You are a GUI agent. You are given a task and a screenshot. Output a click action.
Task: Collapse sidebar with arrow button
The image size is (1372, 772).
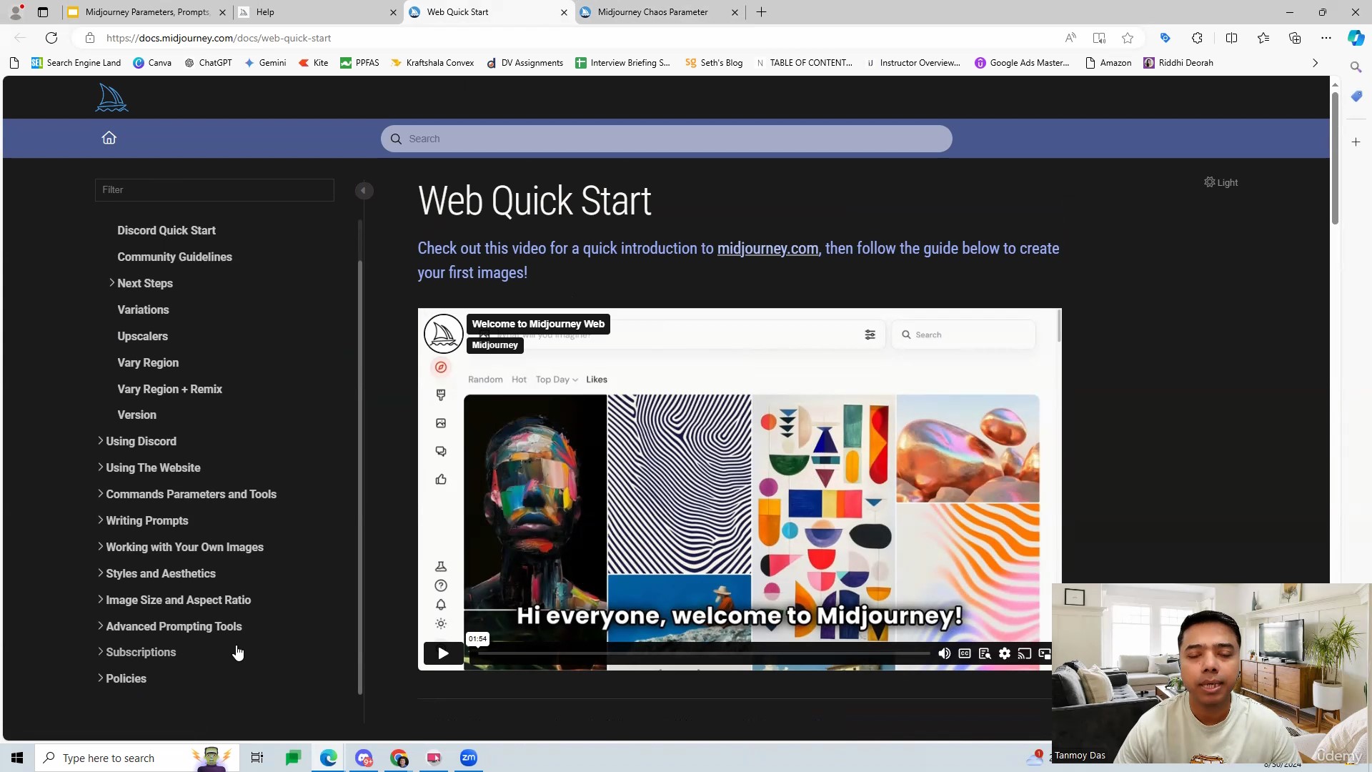pos(364,190)
